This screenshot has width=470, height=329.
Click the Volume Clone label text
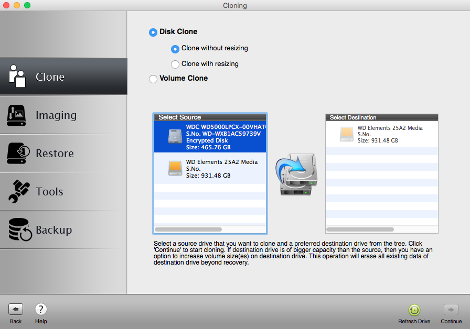184,78
